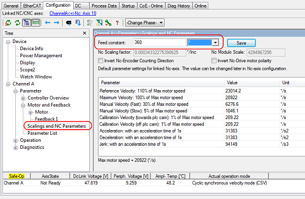The width and height of the screenshot is (305, 199).
Task: Expand the Operation tree node
Action: pos(15,141)
